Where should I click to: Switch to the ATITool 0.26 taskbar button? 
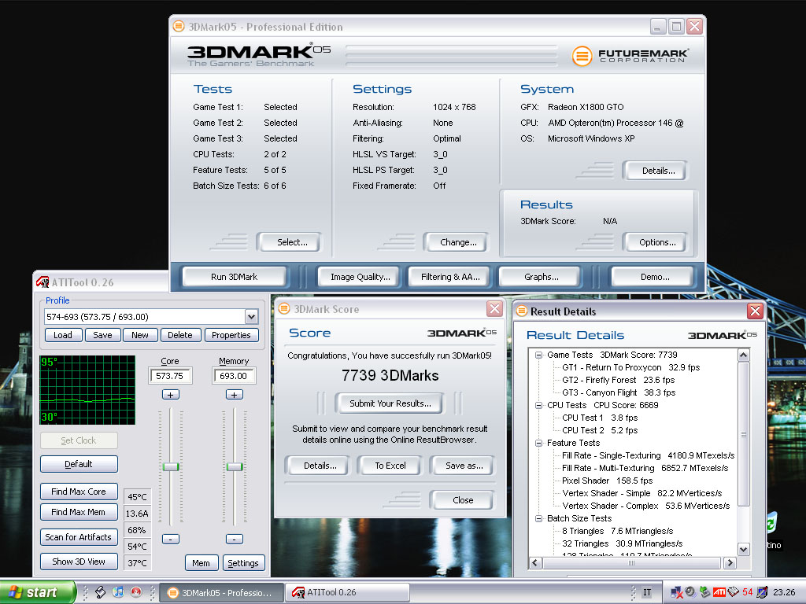pyautogui.click(x=347, y=593)
